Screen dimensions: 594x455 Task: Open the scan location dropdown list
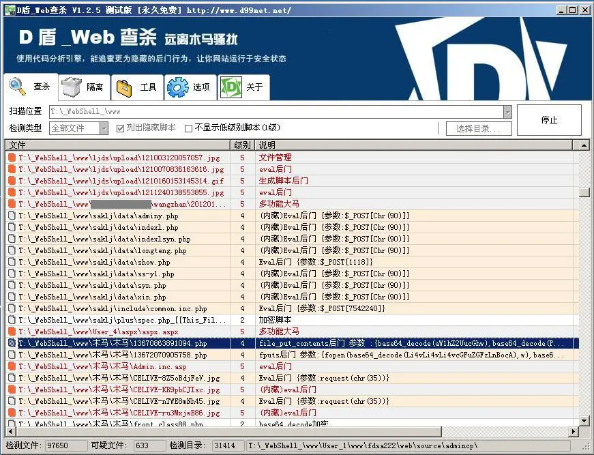[x=509, y=111]
